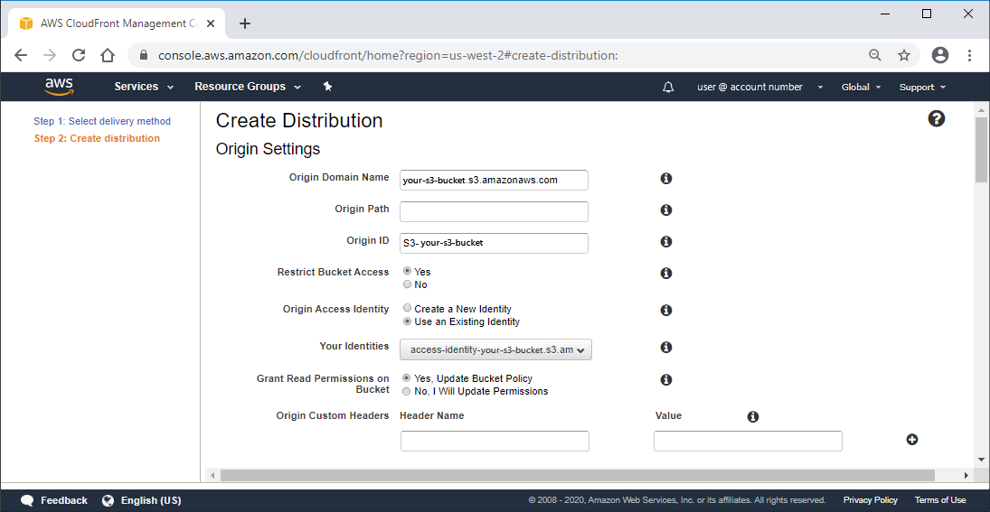Reload the page
This screenshot has height=512, width=990.
79,55
